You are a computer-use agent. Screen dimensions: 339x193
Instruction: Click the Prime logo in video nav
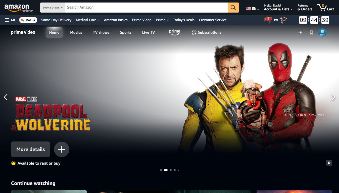175,32
